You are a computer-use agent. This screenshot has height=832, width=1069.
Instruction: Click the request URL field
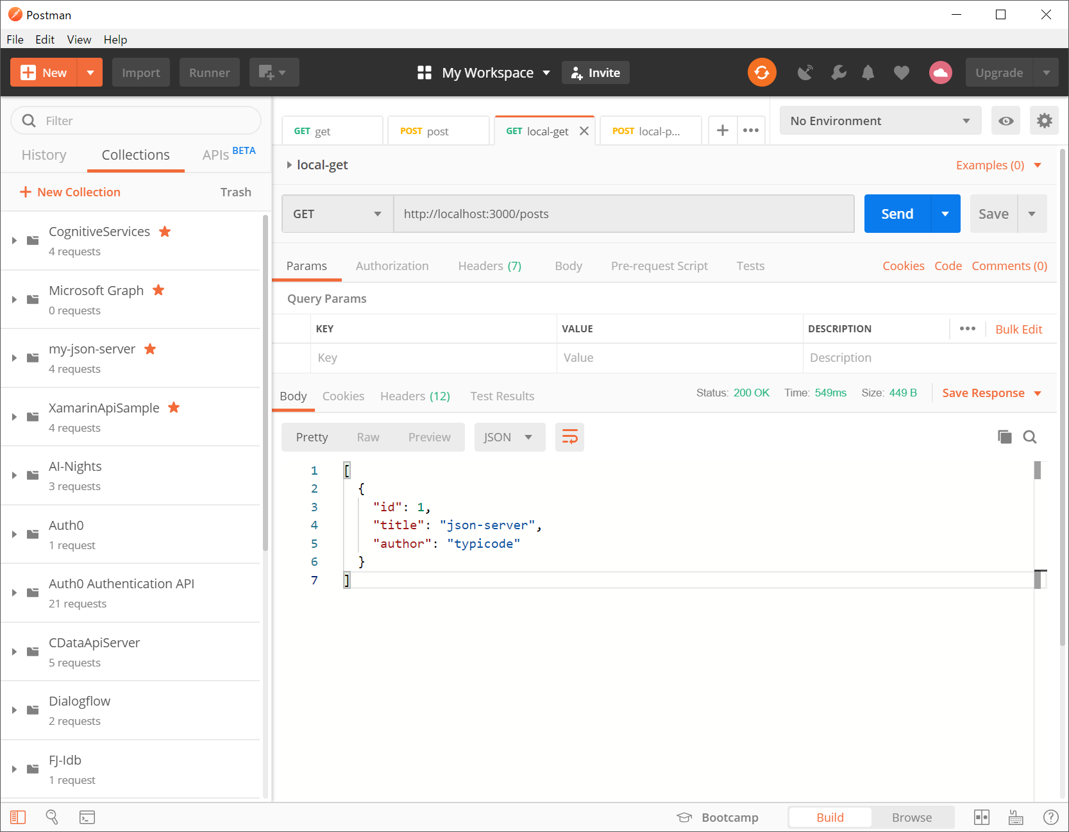pos(623,214)
